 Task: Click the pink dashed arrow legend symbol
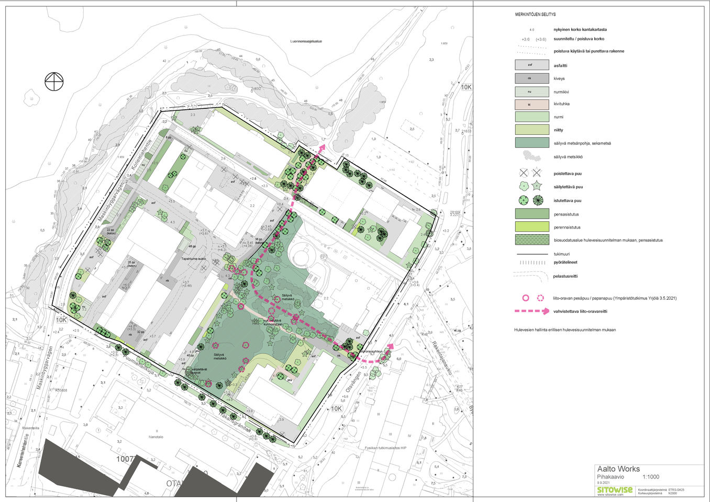pos(532,311)
